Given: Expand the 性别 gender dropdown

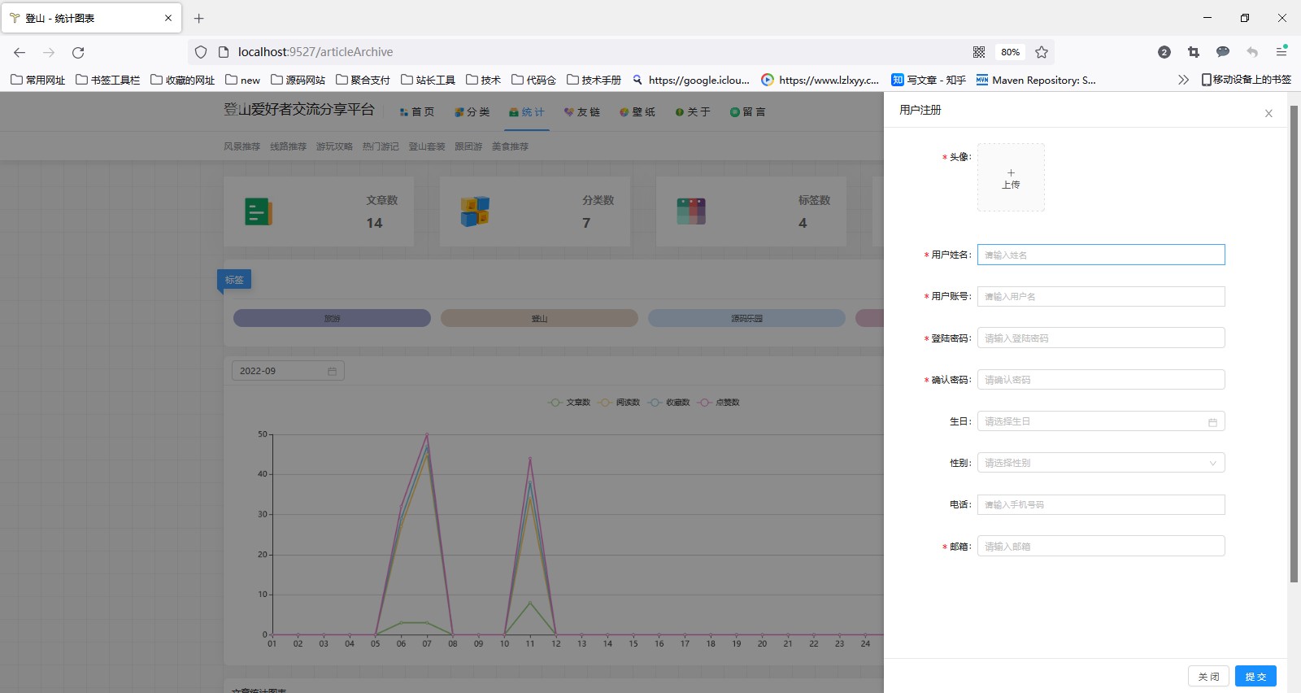Looking at the screenshot, I should click(1101, 463).
